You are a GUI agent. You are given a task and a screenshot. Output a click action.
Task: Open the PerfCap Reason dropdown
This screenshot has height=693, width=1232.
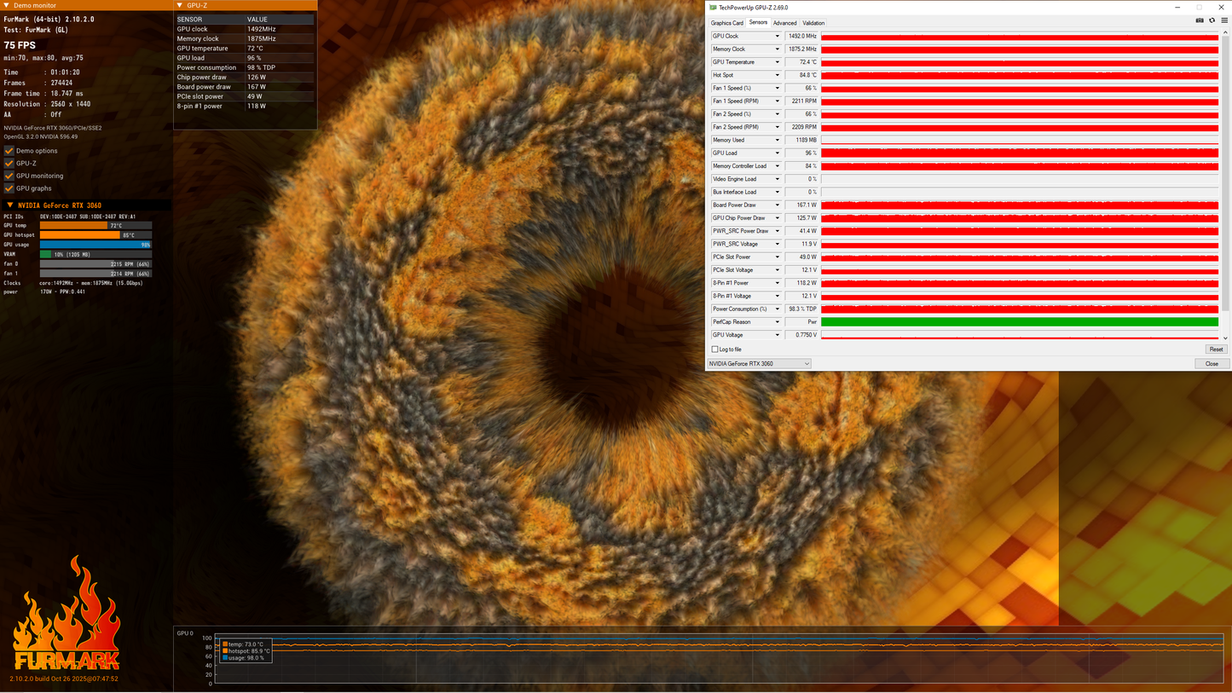778,322
